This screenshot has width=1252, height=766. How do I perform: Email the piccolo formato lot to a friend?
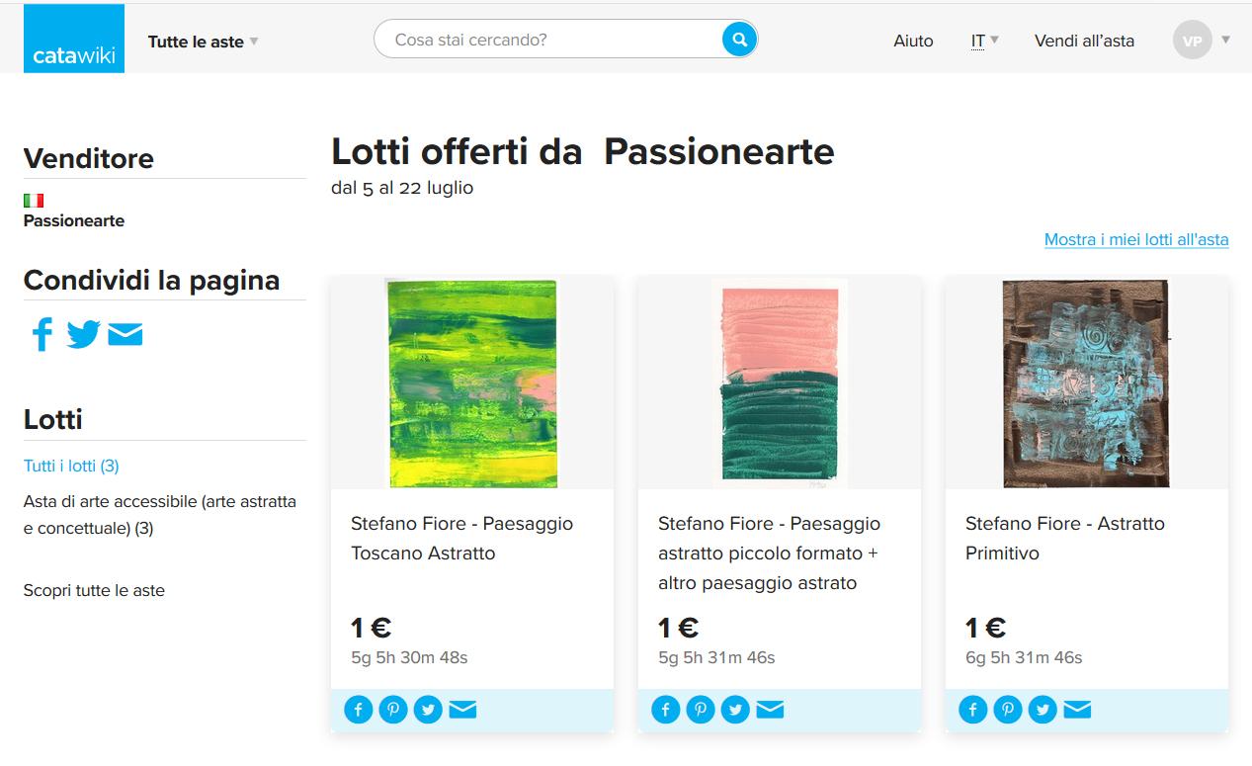769,709
